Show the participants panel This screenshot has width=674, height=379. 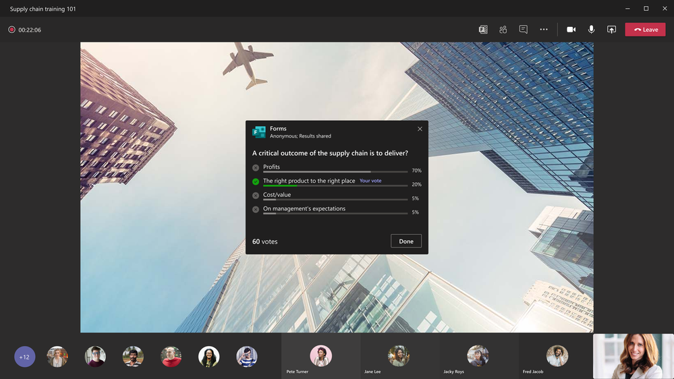tap(503, 30)
